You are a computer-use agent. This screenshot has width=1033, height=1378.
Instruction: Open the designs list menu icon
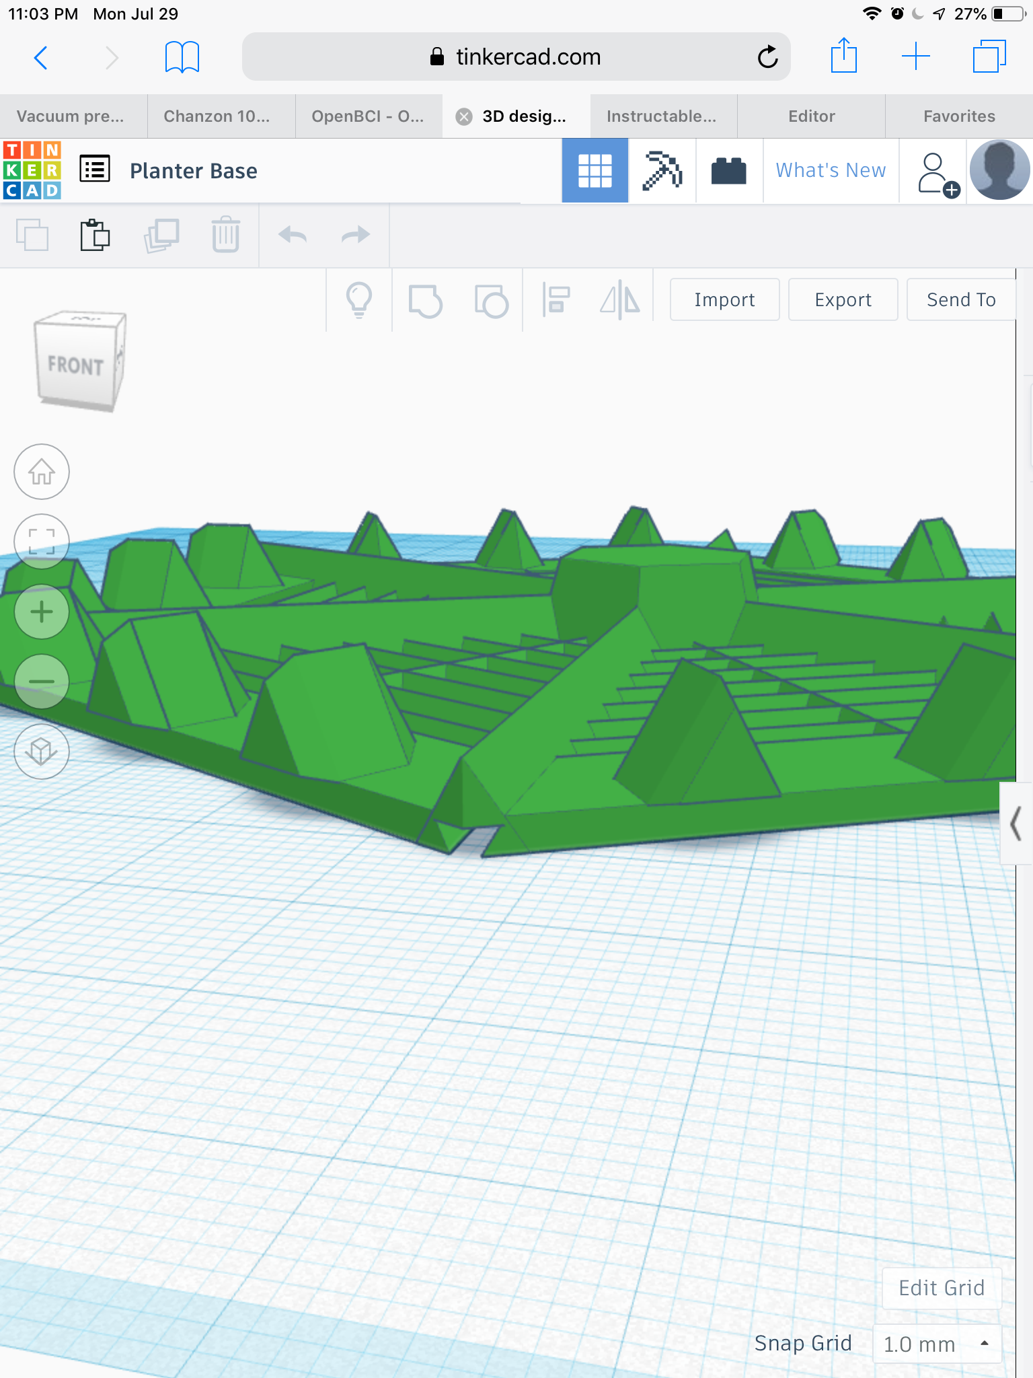click(95, 170)
